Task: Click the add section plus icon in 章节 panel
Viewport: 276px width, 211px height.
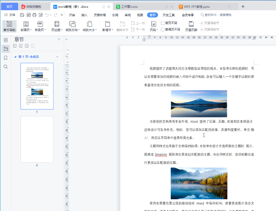Action: (27, 46)
